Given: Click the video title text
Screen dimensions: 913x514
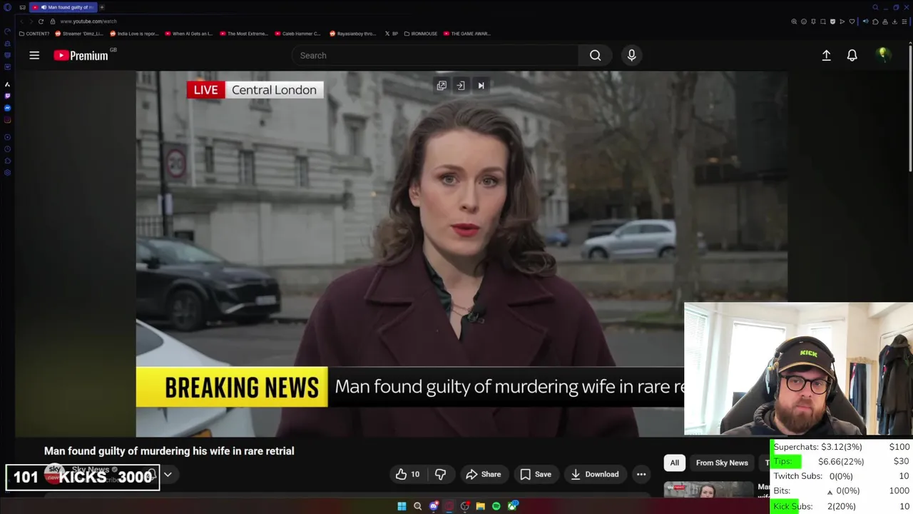Looking at the screenshot, I should coord(169,451).
